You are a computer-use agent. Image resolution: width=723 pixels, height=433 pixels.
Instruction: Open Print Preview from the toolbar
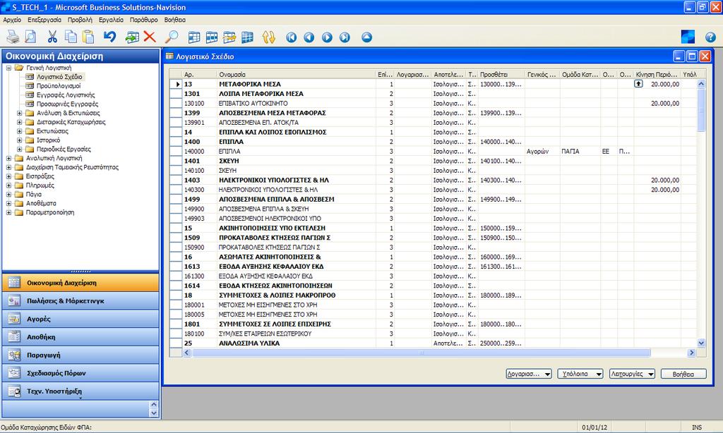pos(30,37)
